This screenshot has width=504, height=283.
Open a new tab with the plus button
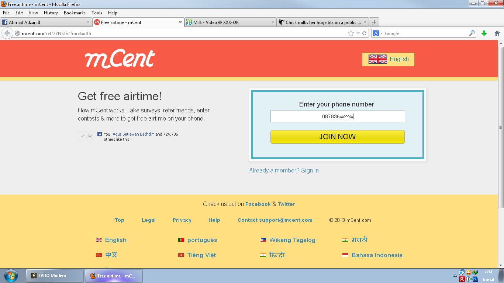[x=374, y=22]
